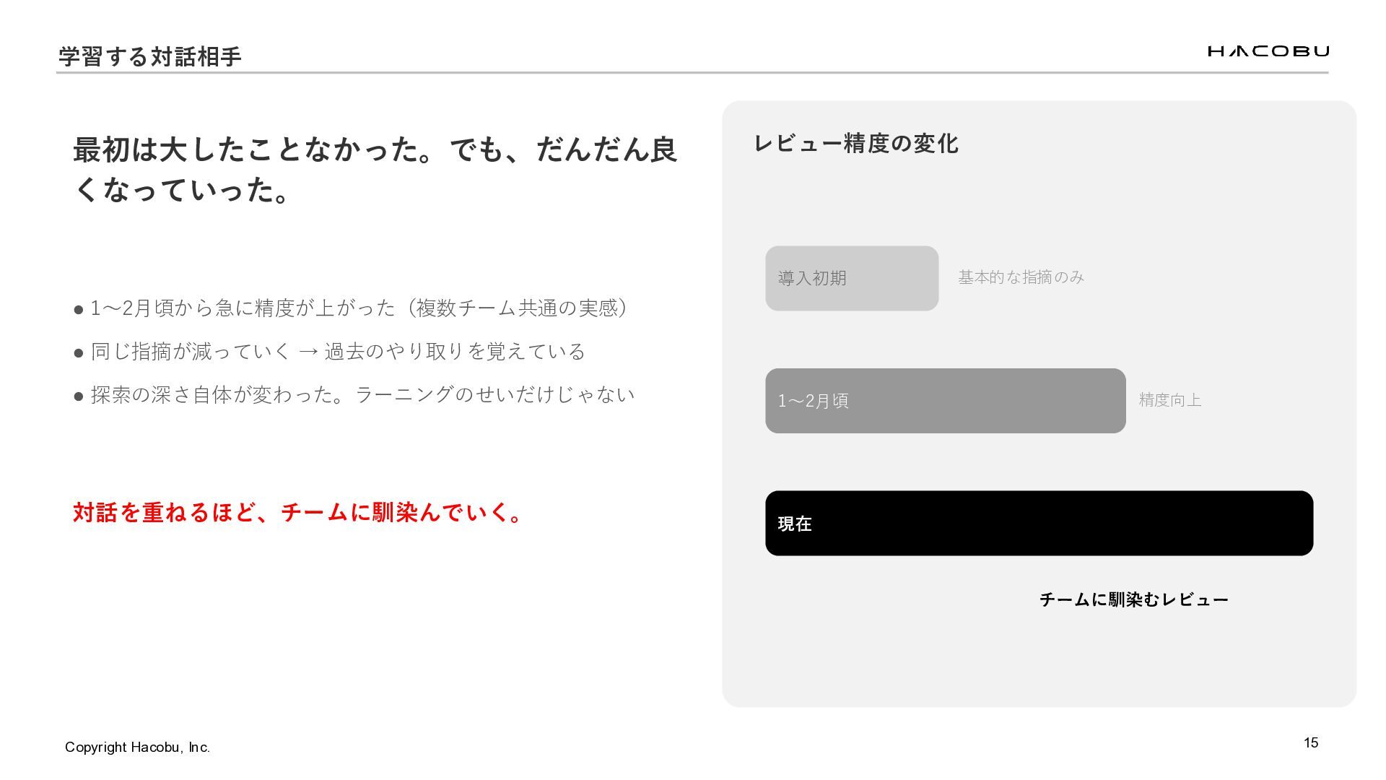This screenshot has height=780, width=1386.
Task: Click the HACOBU logo
Action: [1268, 51]
